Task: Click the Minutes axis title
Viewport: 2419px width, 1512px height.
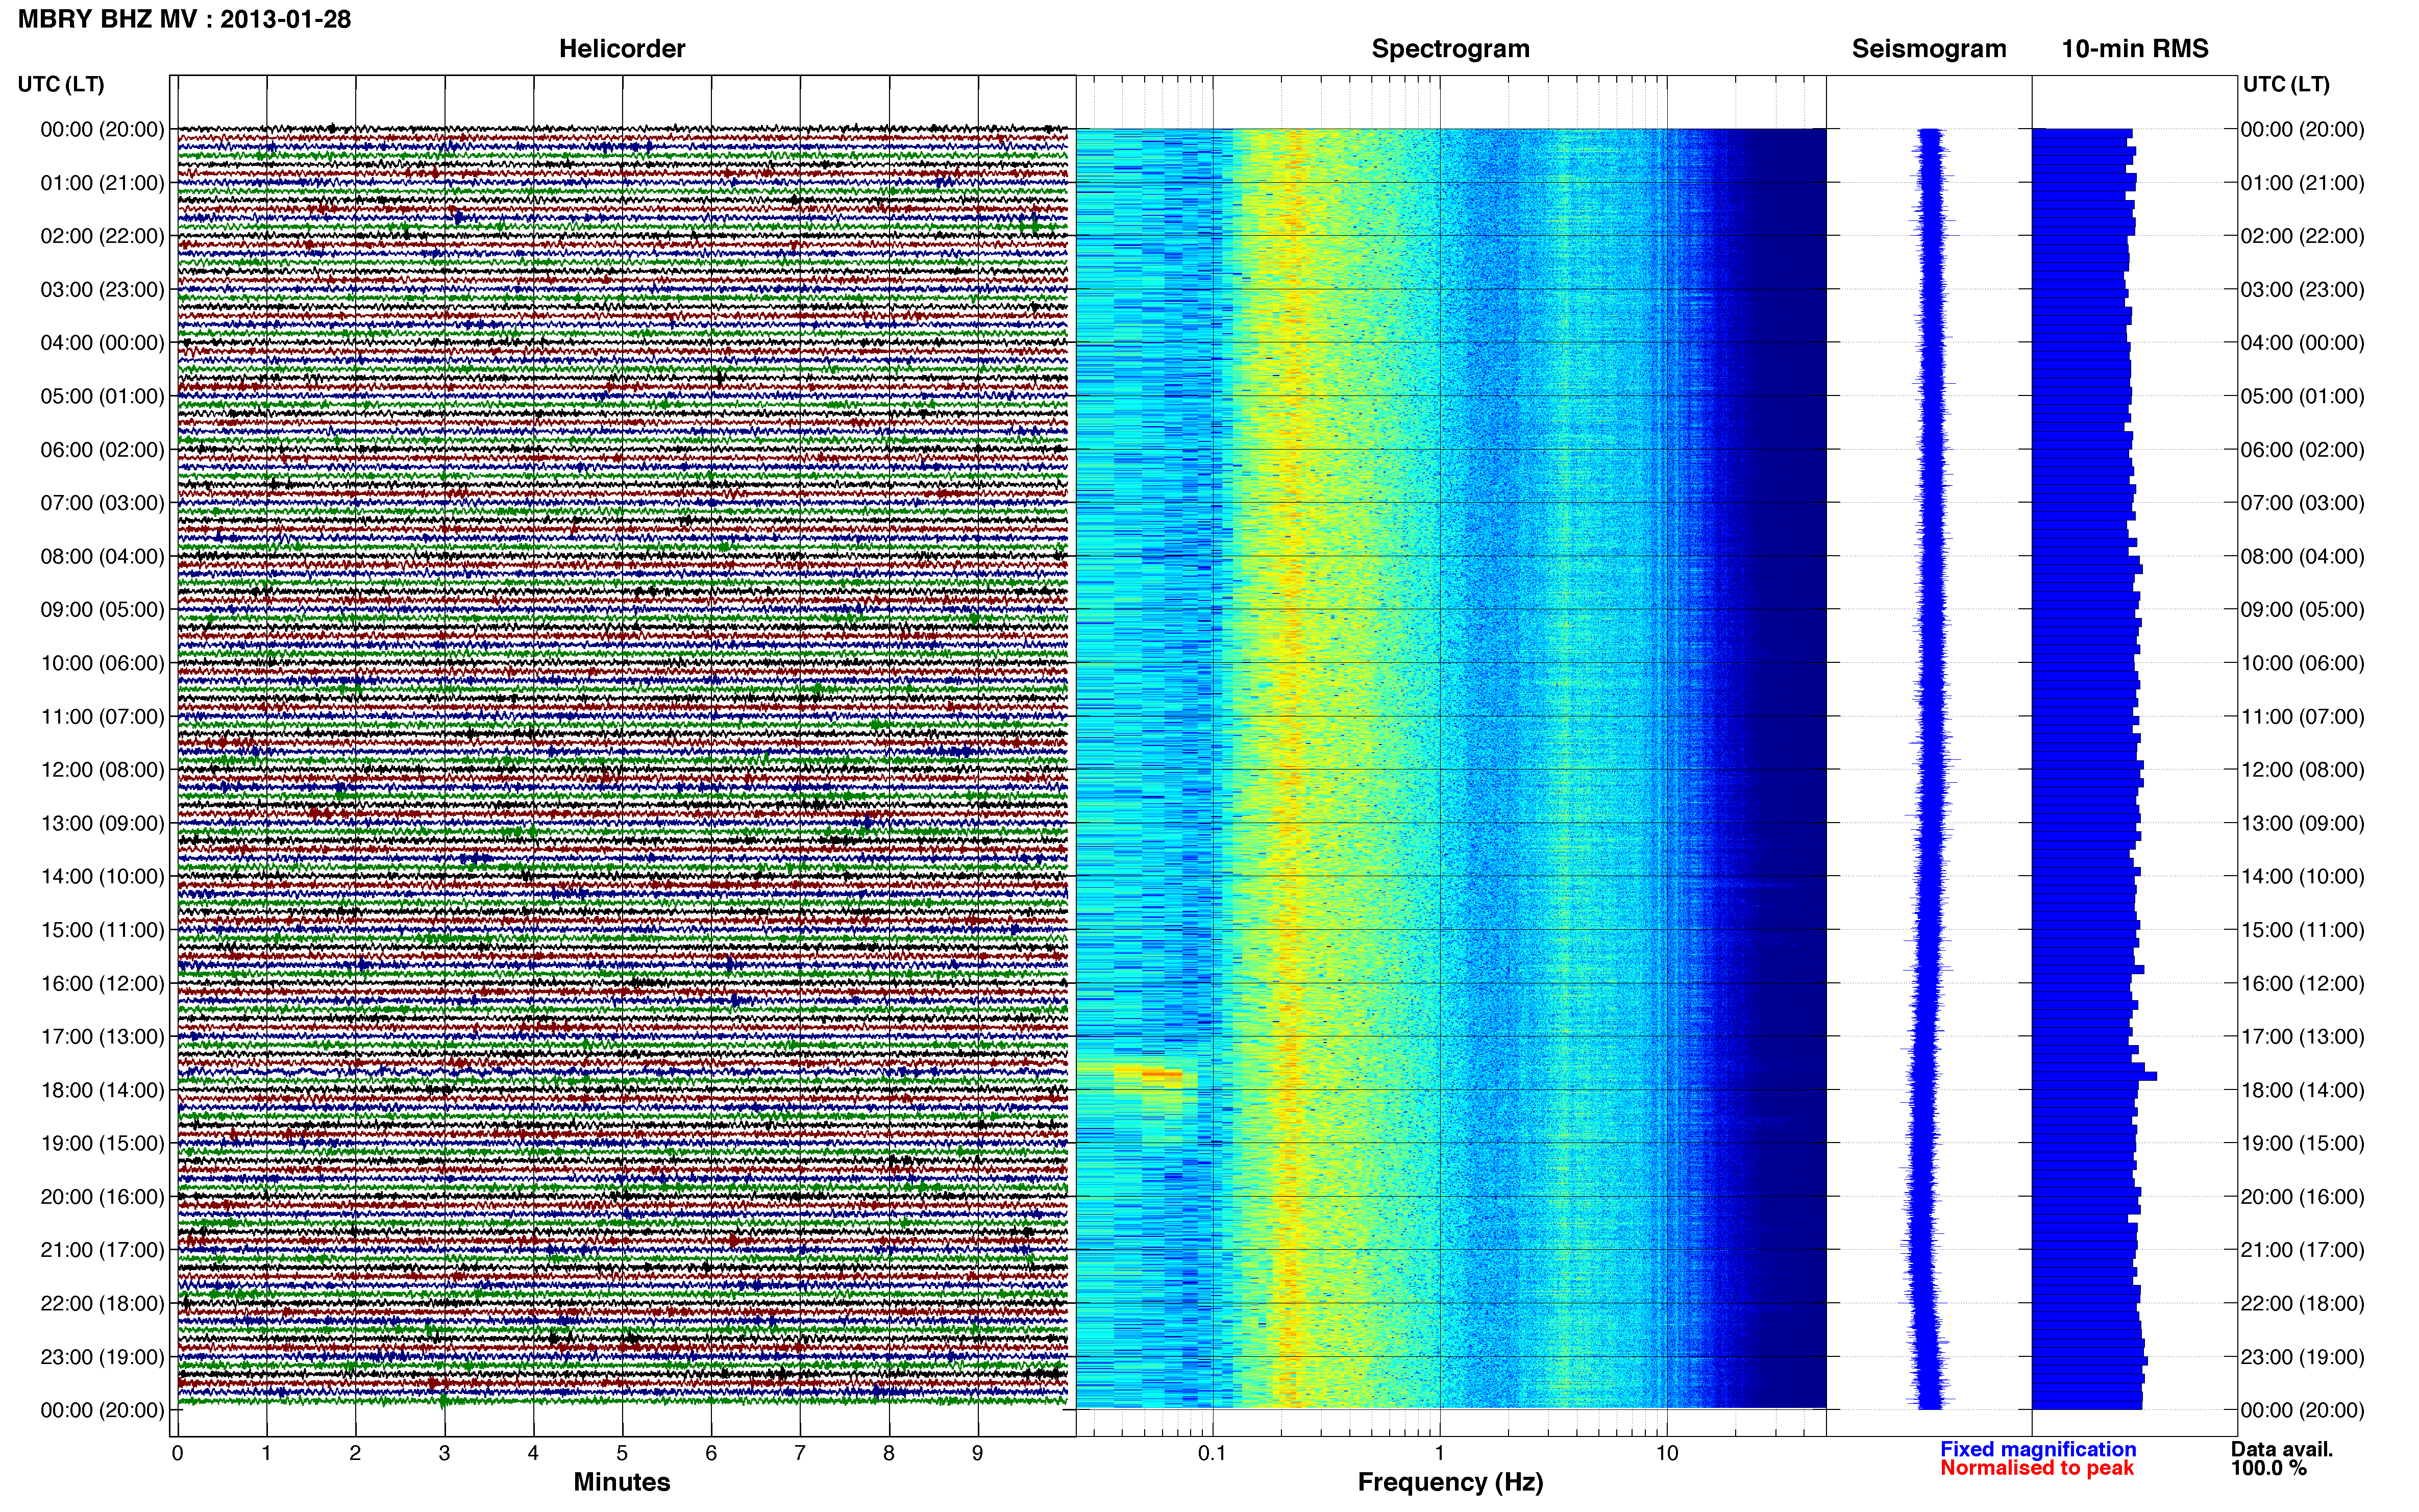Action: [622, 1482]
